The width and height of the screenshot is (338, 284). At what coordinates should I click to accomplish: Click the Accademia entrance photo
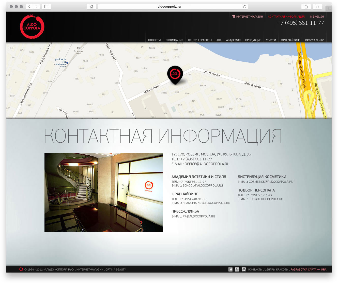(x=103, y=192)
